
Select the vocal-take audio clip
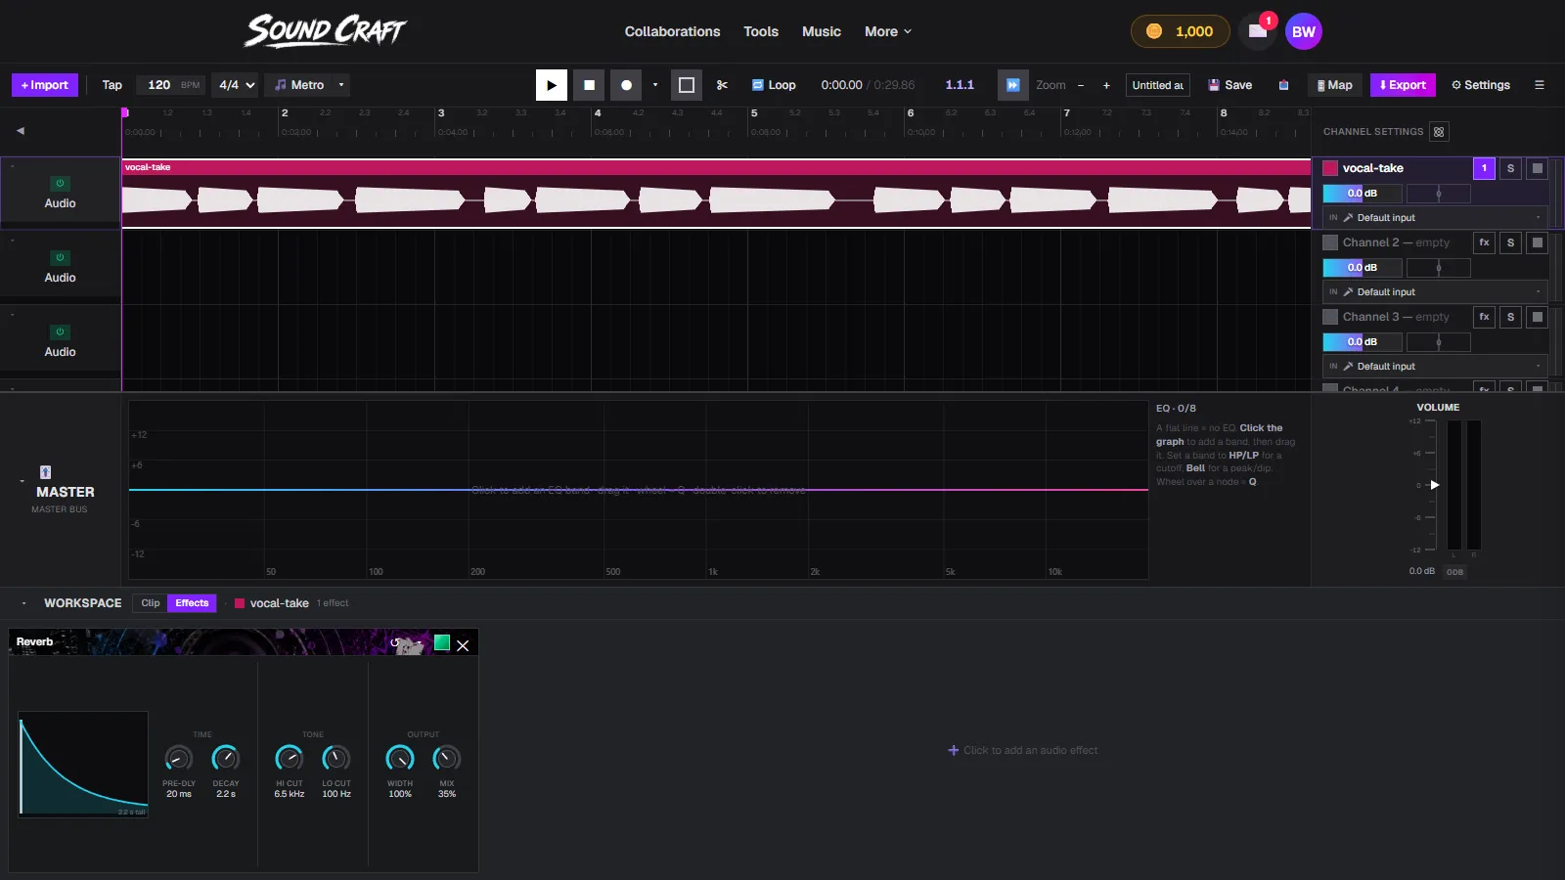click(x=716, y=193)
